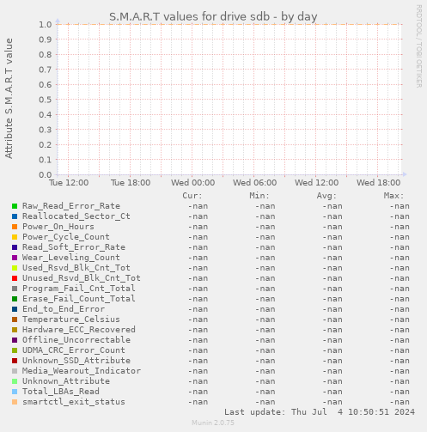Click the Max value for smartctl_exit_status

(x=400, y=402)
